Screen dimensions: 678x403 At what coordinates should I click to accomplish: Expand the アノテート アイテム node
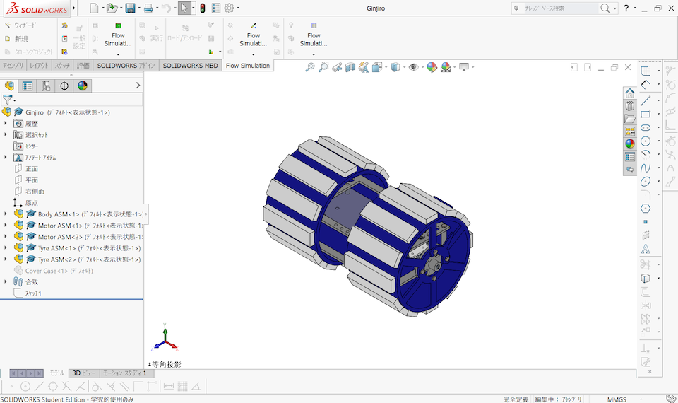6,157
